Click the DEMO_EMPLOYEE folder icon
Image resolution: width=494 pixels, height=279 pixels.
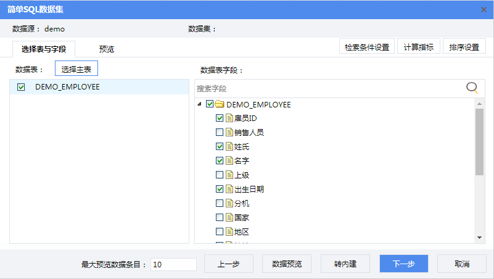[x=220, y=104]
